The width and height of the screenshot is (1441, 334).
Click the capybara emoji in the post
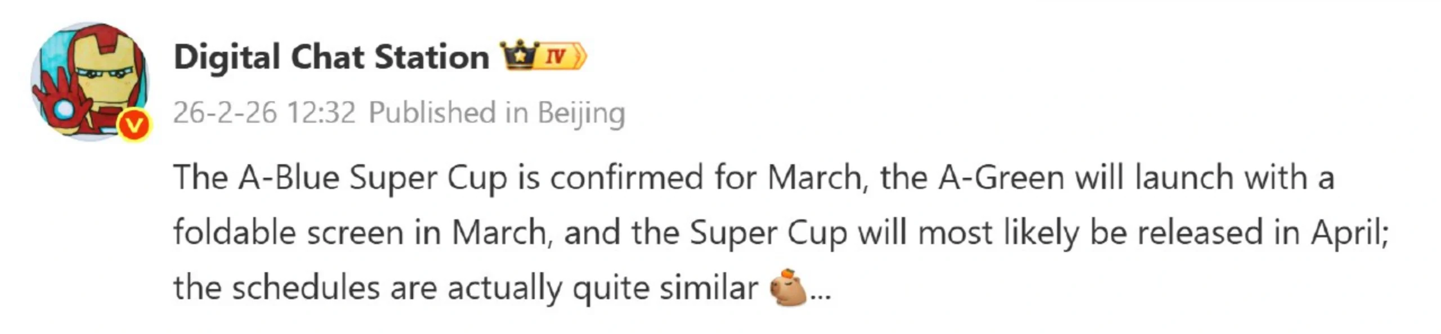point(788,288)
